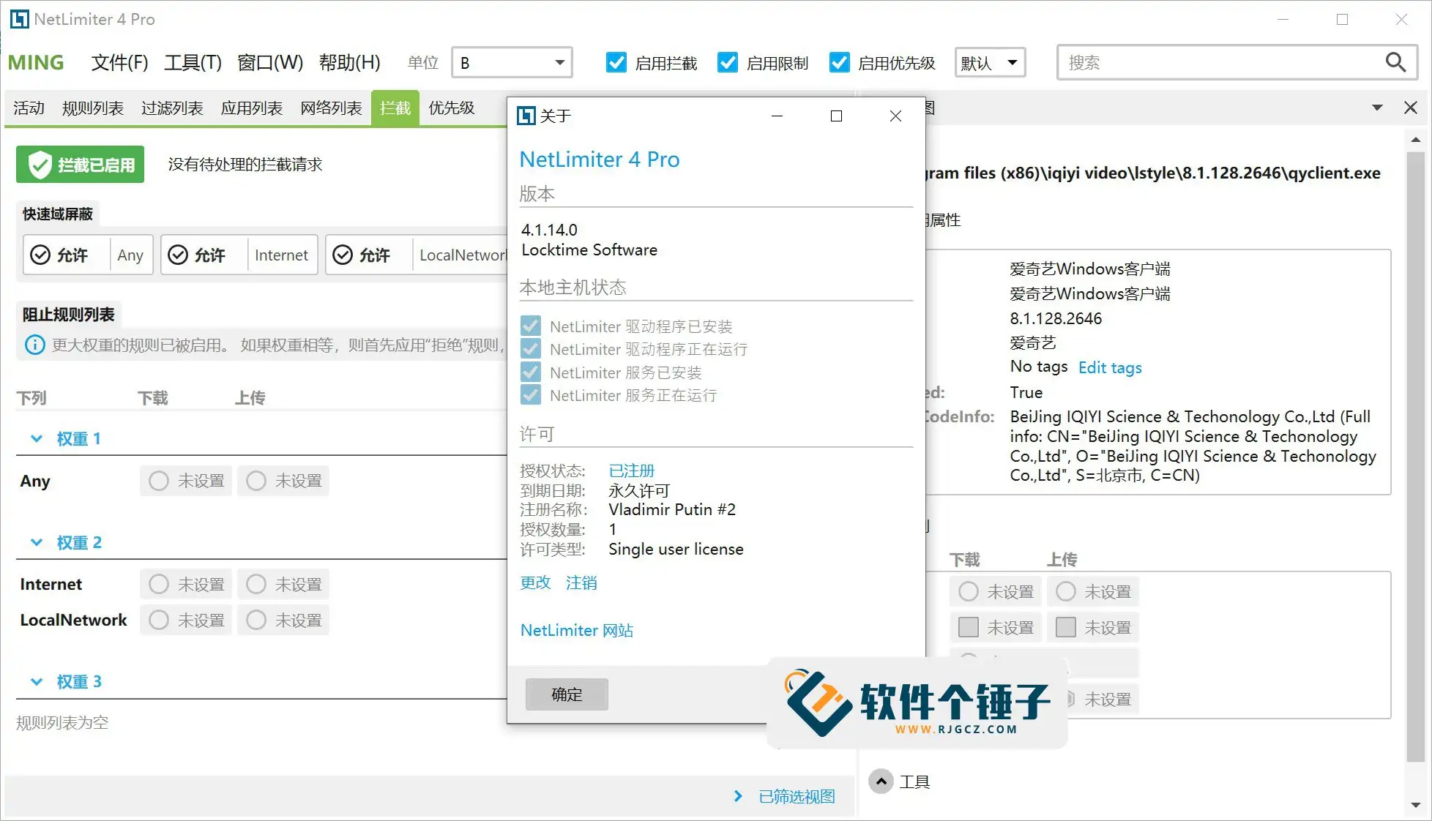The height and width of the screenshot is (821, 1432).
Task: Select upload radio for LocalNetwork rule
Action: [x=256, y=620]
